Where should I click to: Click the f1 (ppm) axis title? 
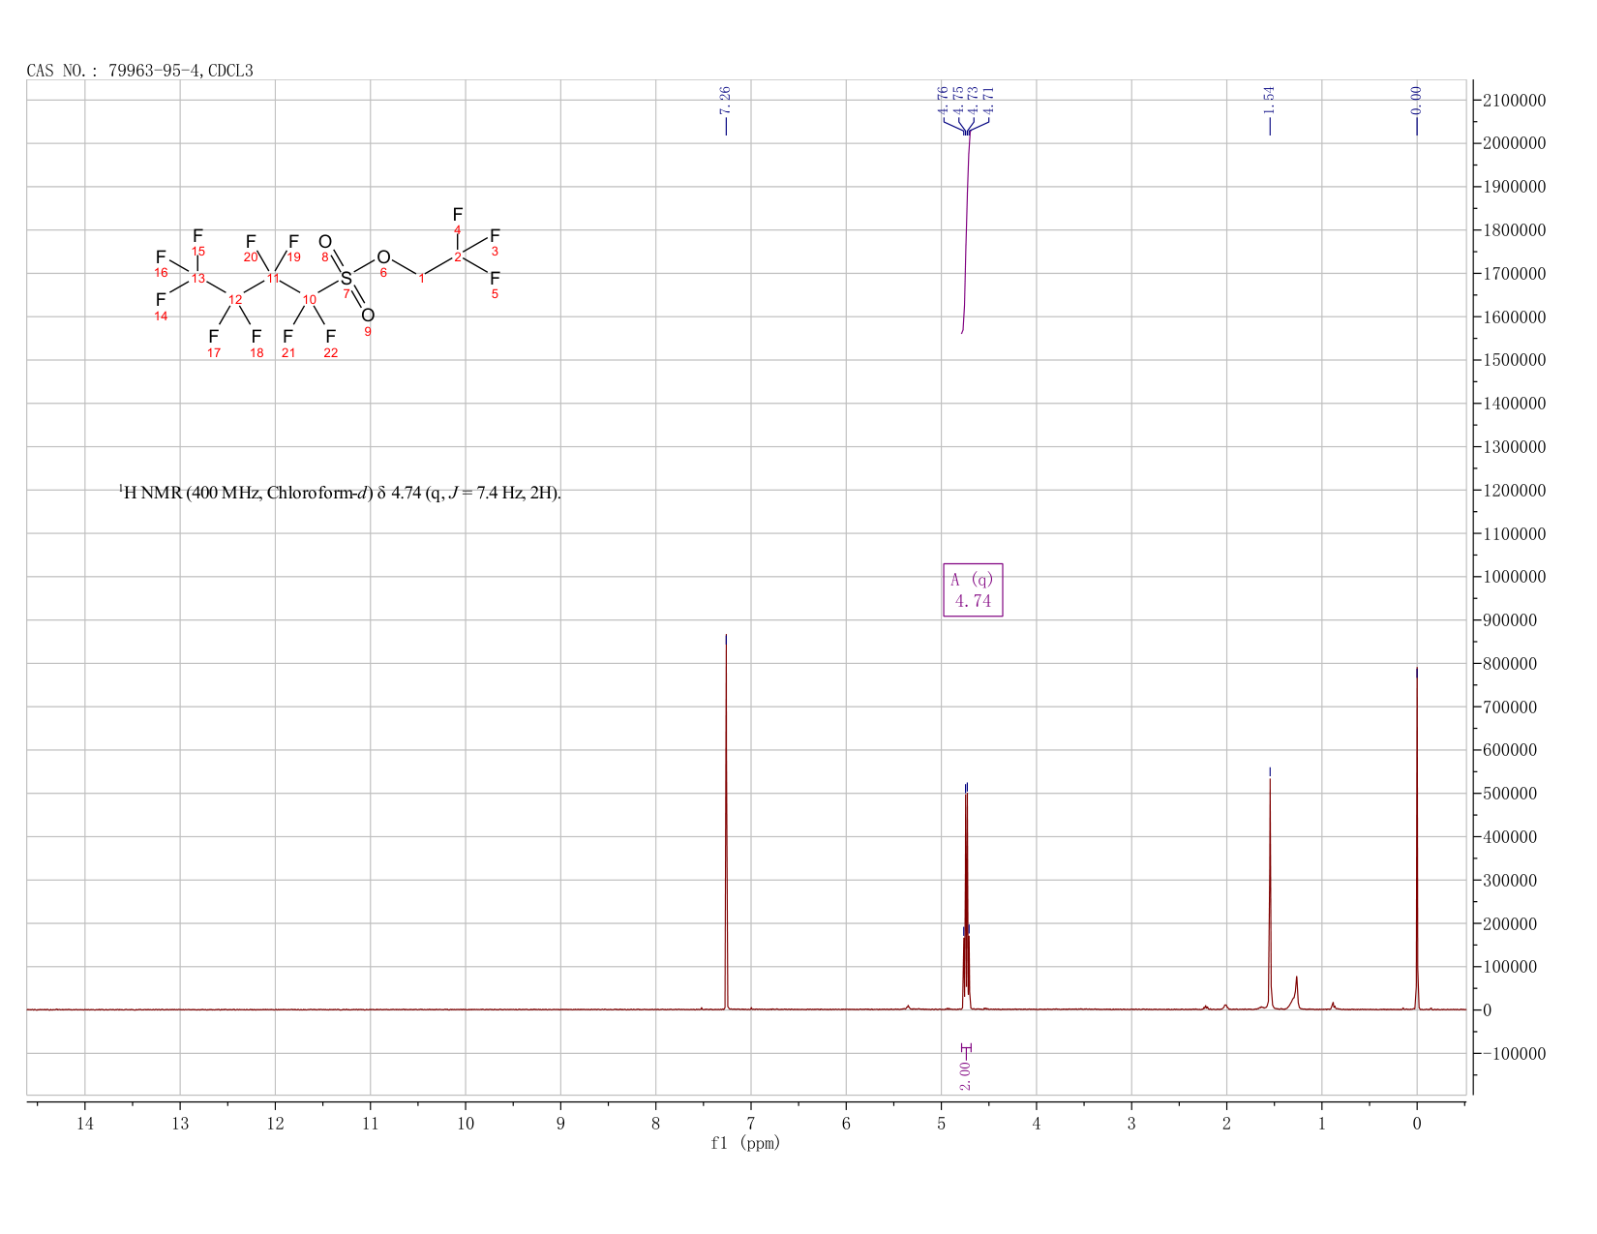coord(745,1143)
